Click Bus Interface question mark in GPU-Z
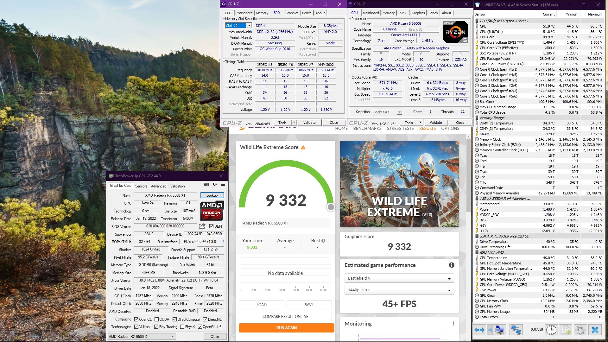 [x=223, y=242]
